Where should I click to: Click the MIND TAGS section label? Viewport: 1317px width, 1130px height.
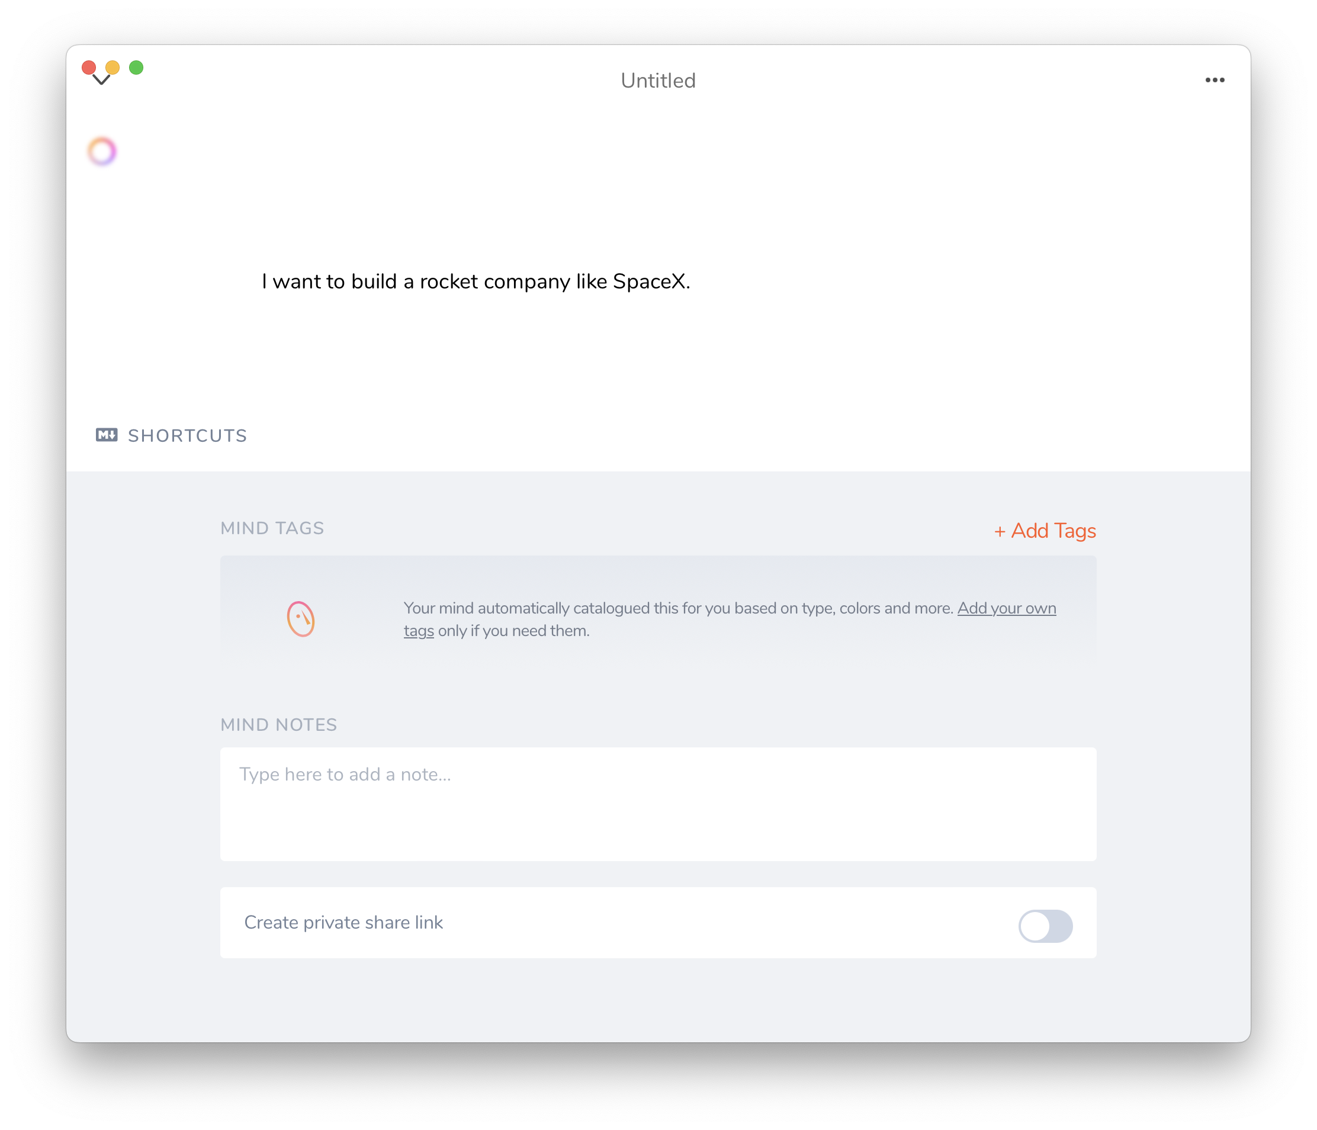tap(272, 528)
